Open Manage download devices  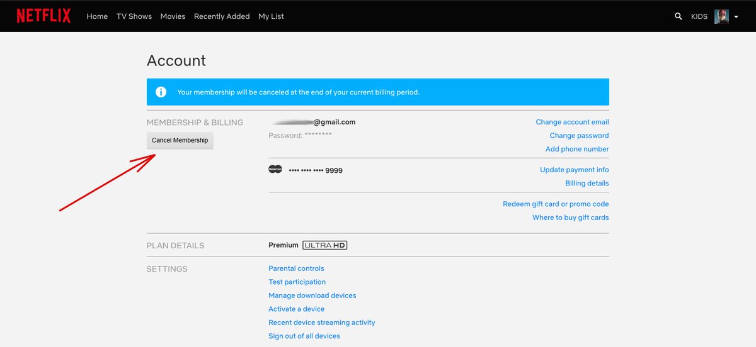click(x=312, y=295)
